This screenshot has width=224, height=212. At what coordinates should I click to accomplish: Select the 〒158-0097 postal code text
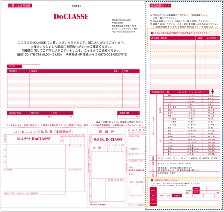pos(118,23)
